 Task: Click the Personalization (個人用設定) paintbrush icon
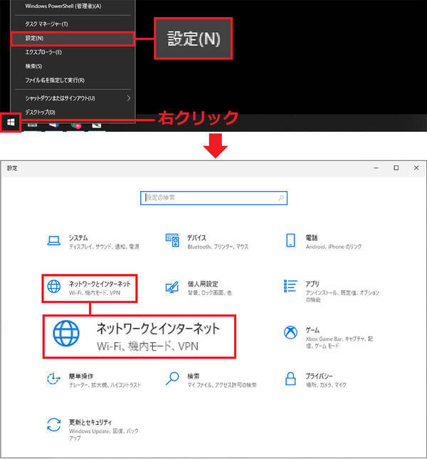172,287
